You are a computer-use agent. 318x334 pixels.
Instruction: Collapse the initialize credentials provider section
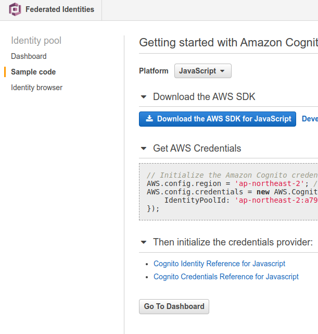[144, 242]
